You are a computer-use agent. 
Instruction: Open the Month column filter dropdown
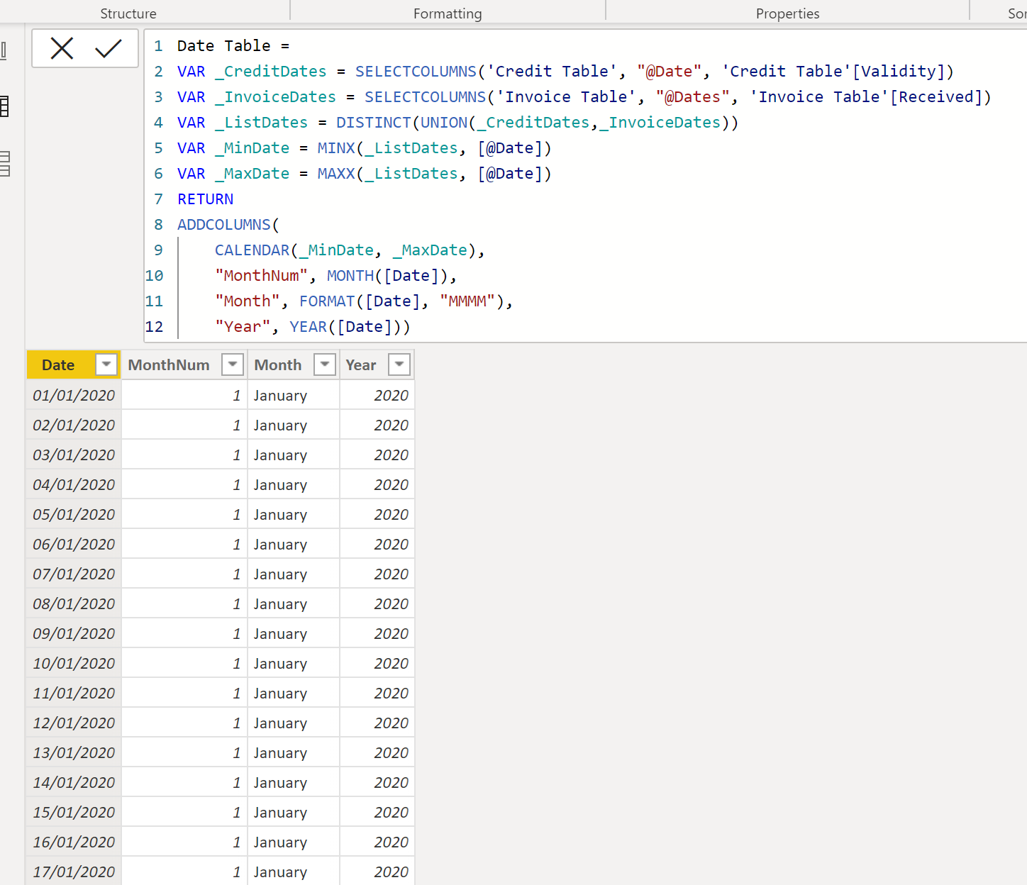tap(325, 364)
